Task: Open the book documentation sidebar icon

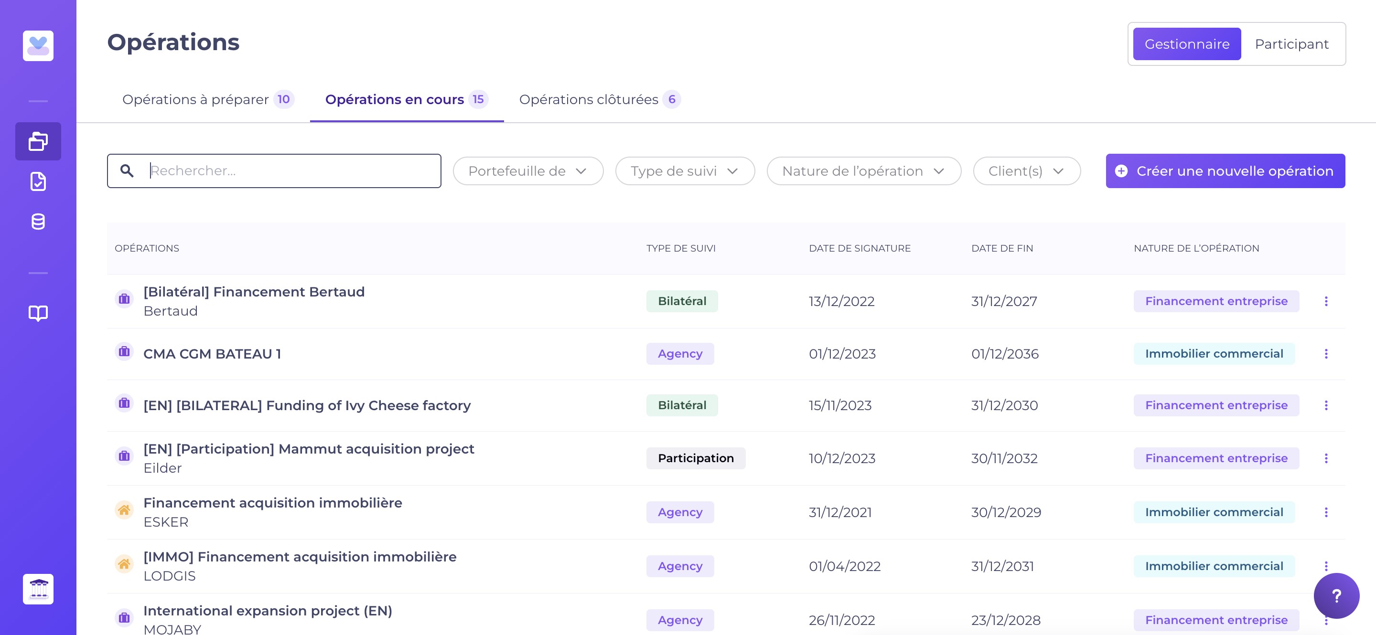Action: pos(38,313)
